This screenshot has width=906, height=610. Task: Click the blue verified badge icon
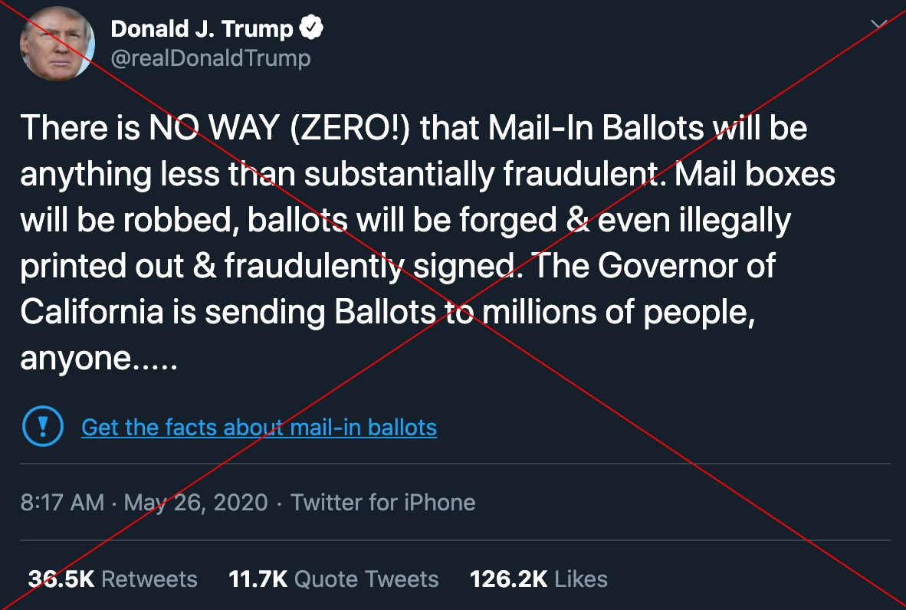pyautogui.click(x=311, y=28)
